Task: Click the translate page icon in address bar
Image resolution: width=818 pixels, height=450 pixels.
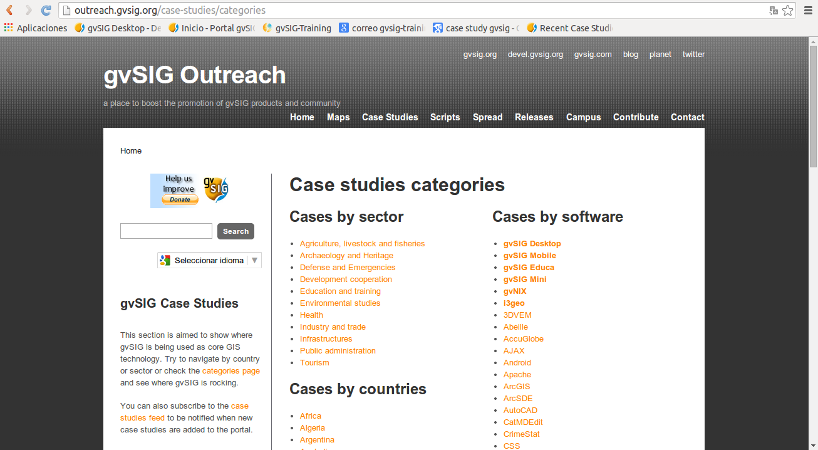Action: [774, 10]
